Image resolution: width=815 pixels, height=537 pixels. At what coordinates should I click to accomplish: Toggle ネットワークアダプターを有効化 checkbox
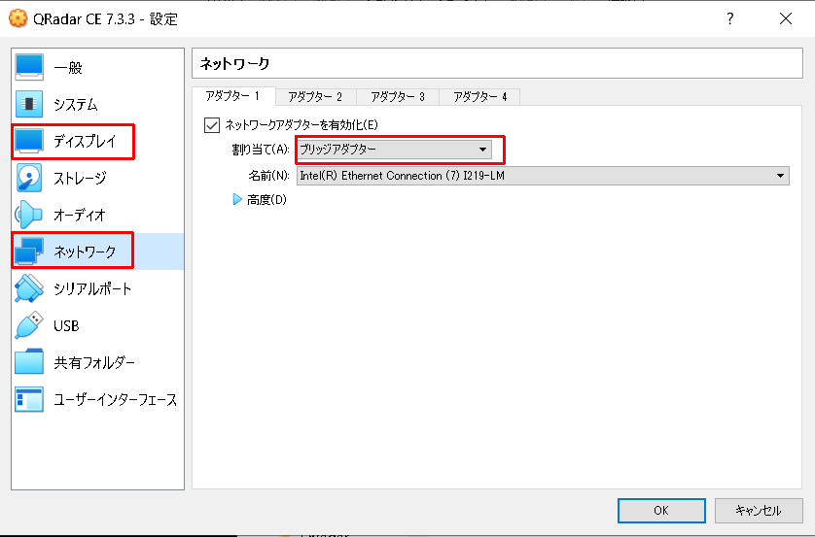pyautogui.click(x=212, y=125)
